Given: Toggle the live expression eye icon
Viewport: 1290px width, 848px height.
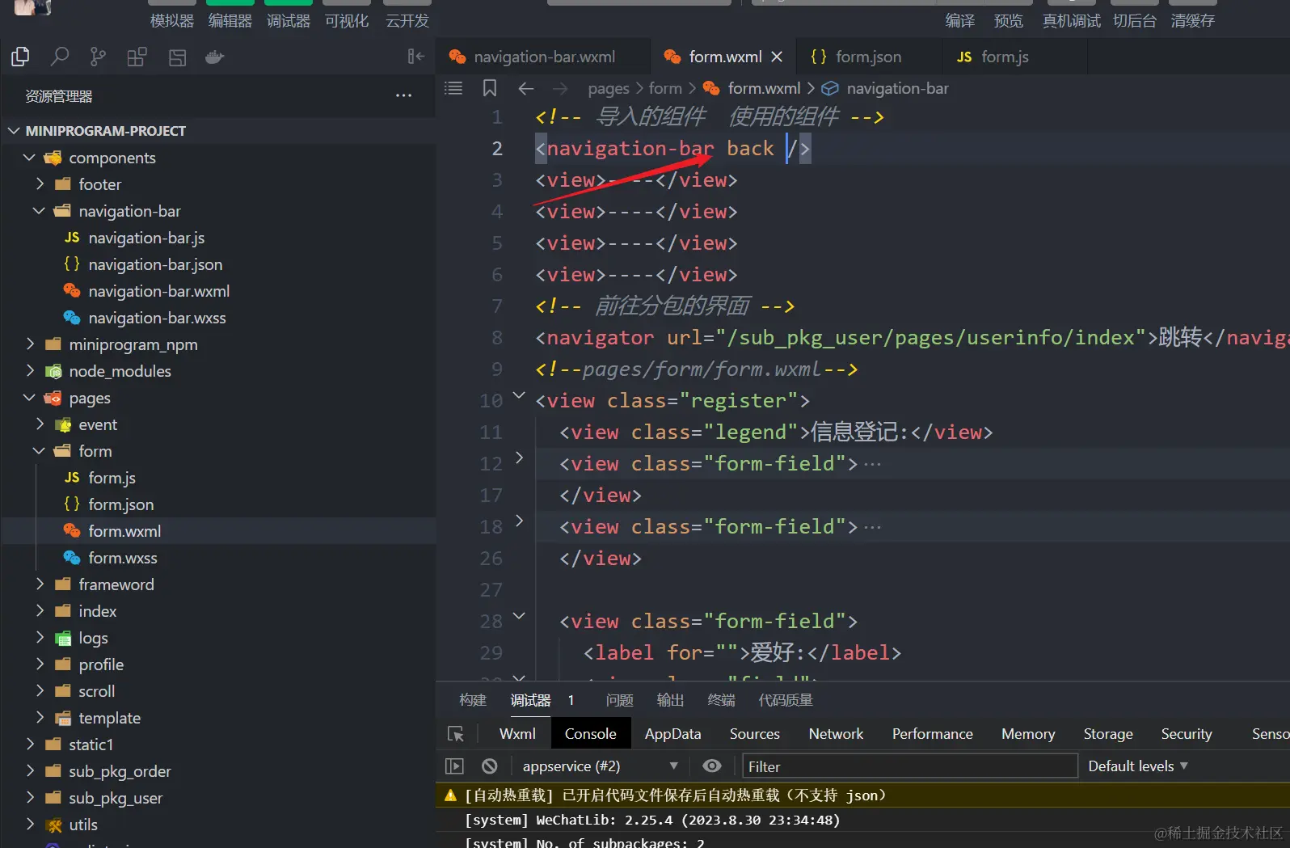Looking at the screenshot, I should click(712, 766).
